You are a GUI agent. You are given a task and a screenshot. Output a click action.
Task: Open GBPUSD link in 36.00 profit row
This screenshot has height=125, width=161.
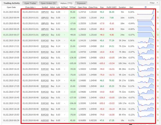pos(45,12)
